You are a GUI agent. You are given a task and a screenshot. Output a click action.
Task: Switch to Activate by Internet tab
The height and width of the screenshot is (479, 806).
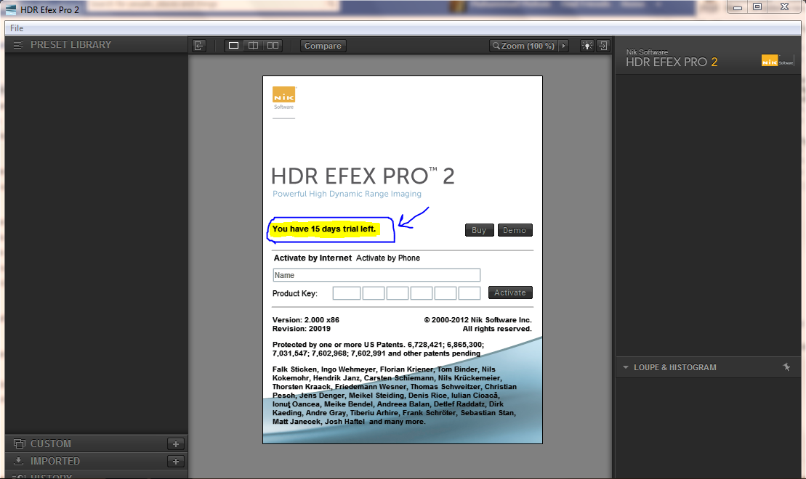pos(313,258)
